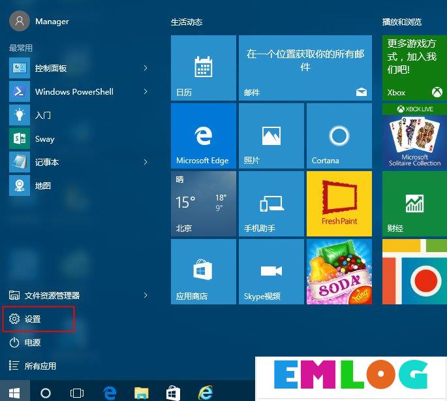Open the 北京 weather tile
This screenshot has height=401, width=447.
[x=203, y=204]
